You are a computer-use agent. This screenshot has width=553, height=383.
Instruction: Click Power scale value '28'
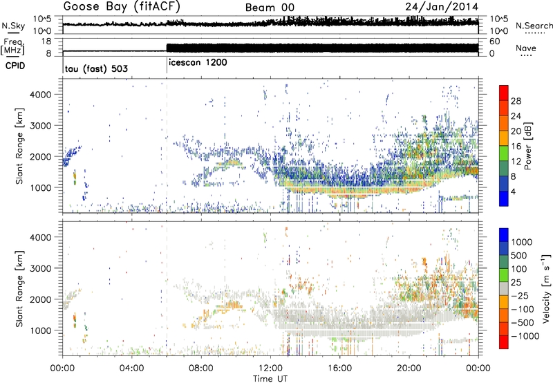coord(516,101)
